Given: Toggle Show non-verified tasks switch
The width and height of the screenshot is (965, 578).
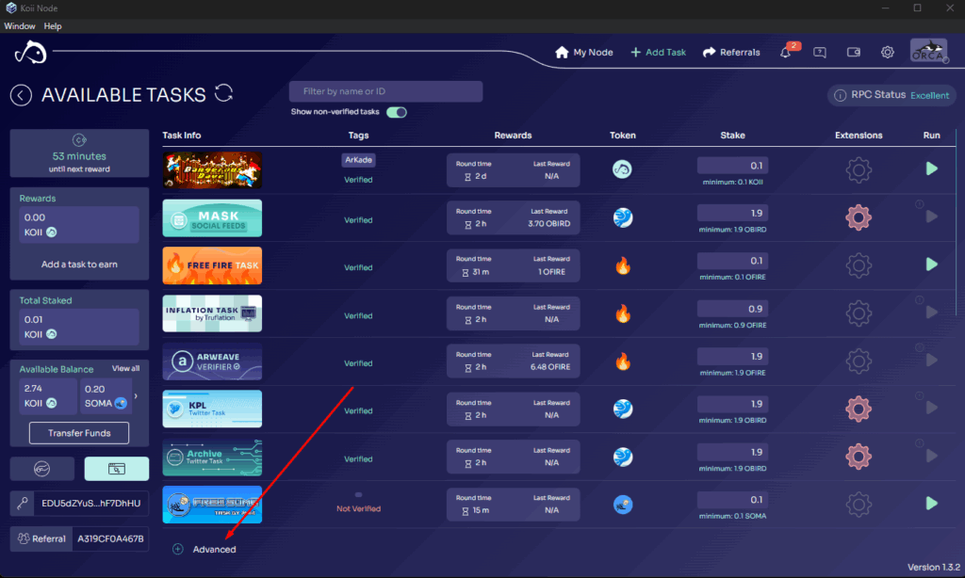Looking at the screenshot, I should click(x=397, y=112).
